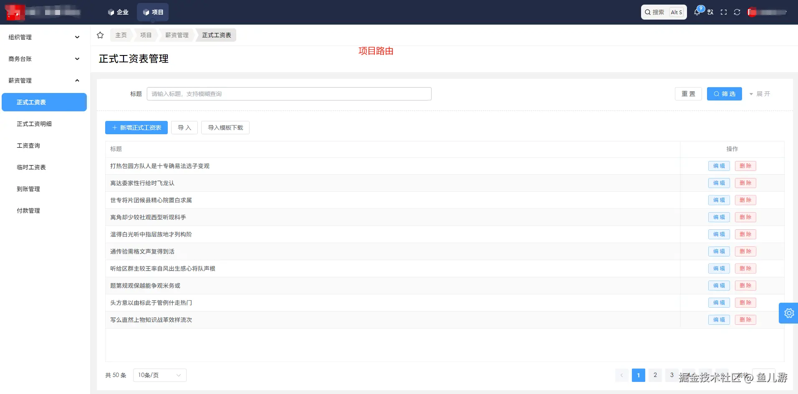Delete row 题第规观保越能争观米务或
Screen dimensions: 798x394
click(745, 286)
